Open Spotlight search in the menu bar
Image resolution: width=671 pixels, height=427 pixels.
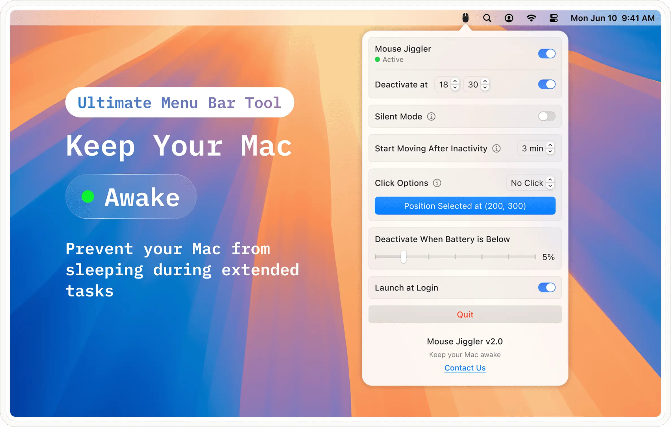point(487,18)
